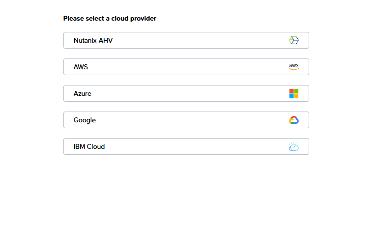Click the "Azure" text label
Image resolution: width=374 pixels, height=227 pixels.
click(x=82, y=93)
